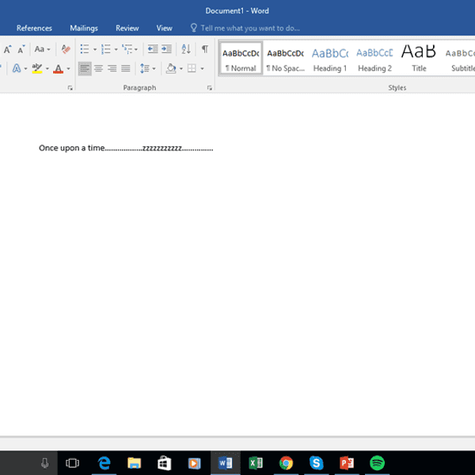The image size is (475, 475).
Task: Apply the yellow Text Highlight Color
Action: (x=37, y=68)
